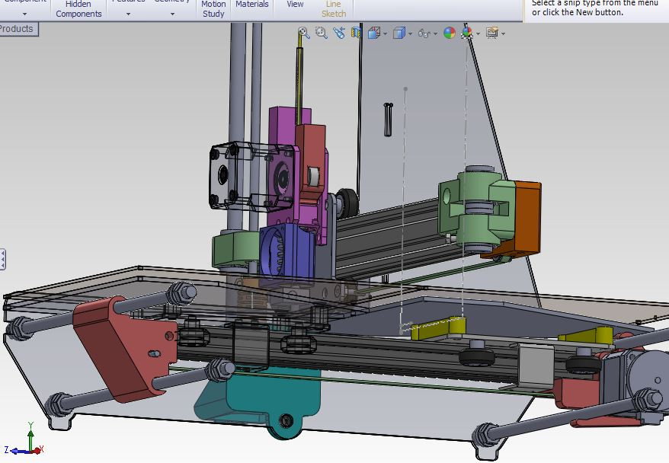Click the View Orientation cube icon
Image resolution: width=669 pixels, height=463 pixels.
[x=374, y=34]
